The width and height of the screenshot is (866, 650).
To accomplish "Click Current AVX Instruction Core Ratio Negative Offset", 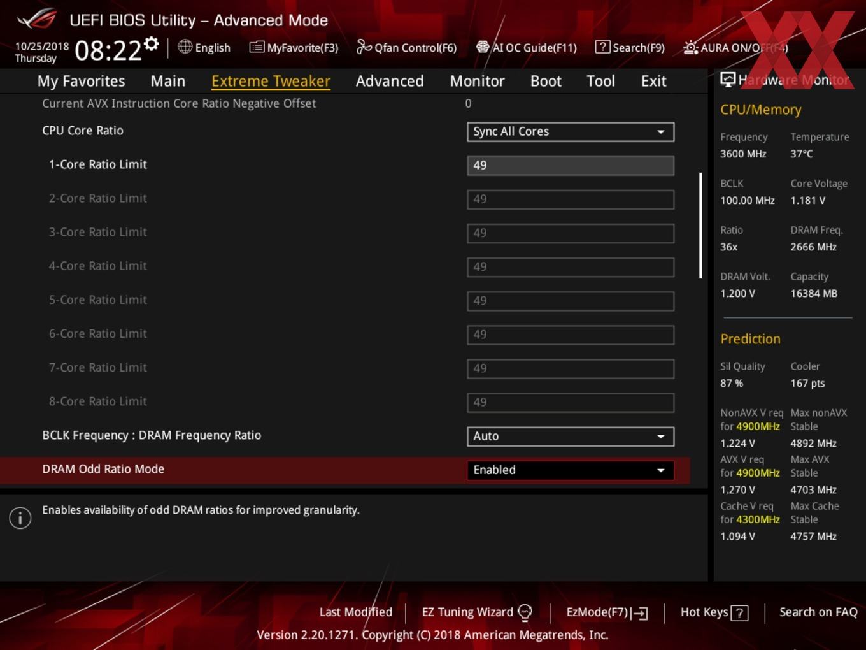I will (x=179, y=103).
